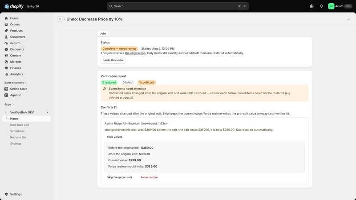Open VerifiedBulk Home nav item
This screenshot has width=356, height=200.
coord(27,119)
